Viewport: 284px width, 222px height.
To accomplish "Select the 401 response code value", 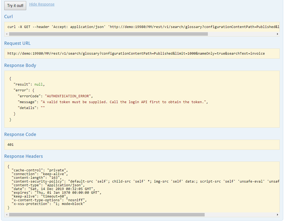I will pyautogui.click(x=10, y=145).
